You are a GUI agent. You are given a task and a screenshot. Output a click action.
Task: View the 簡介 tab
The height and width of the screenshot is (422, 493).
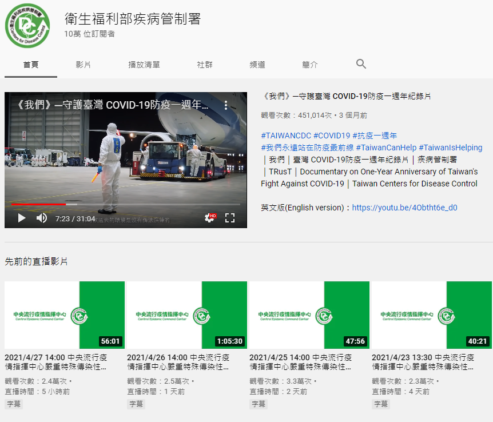click(310, 65)
